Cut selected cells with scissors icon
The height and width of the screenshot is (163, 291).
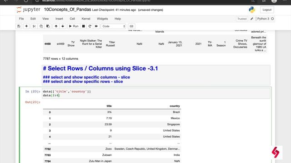pos(34,26)
